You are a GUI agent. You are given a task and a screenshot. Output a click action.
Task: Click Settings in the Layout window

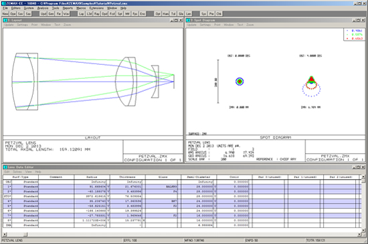22,25
